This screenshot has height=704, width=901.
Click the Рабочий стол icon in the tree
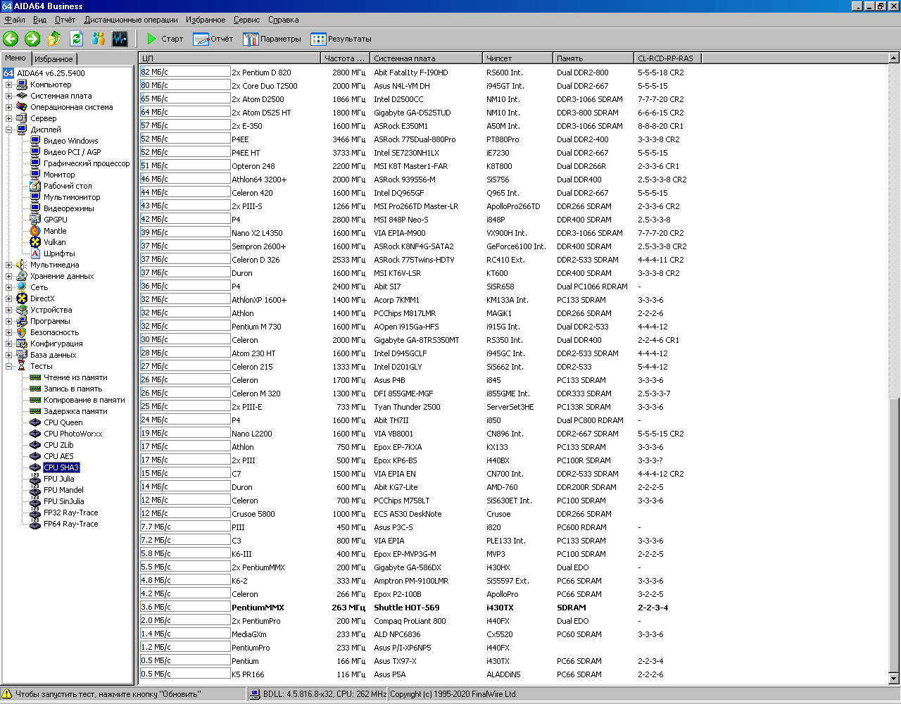tap(35, 186)
